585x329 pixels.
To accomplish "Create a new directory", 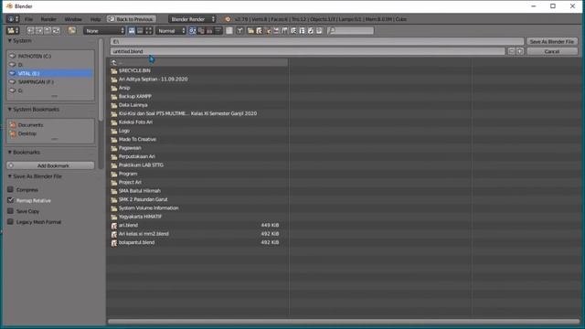I will point(72,30).
